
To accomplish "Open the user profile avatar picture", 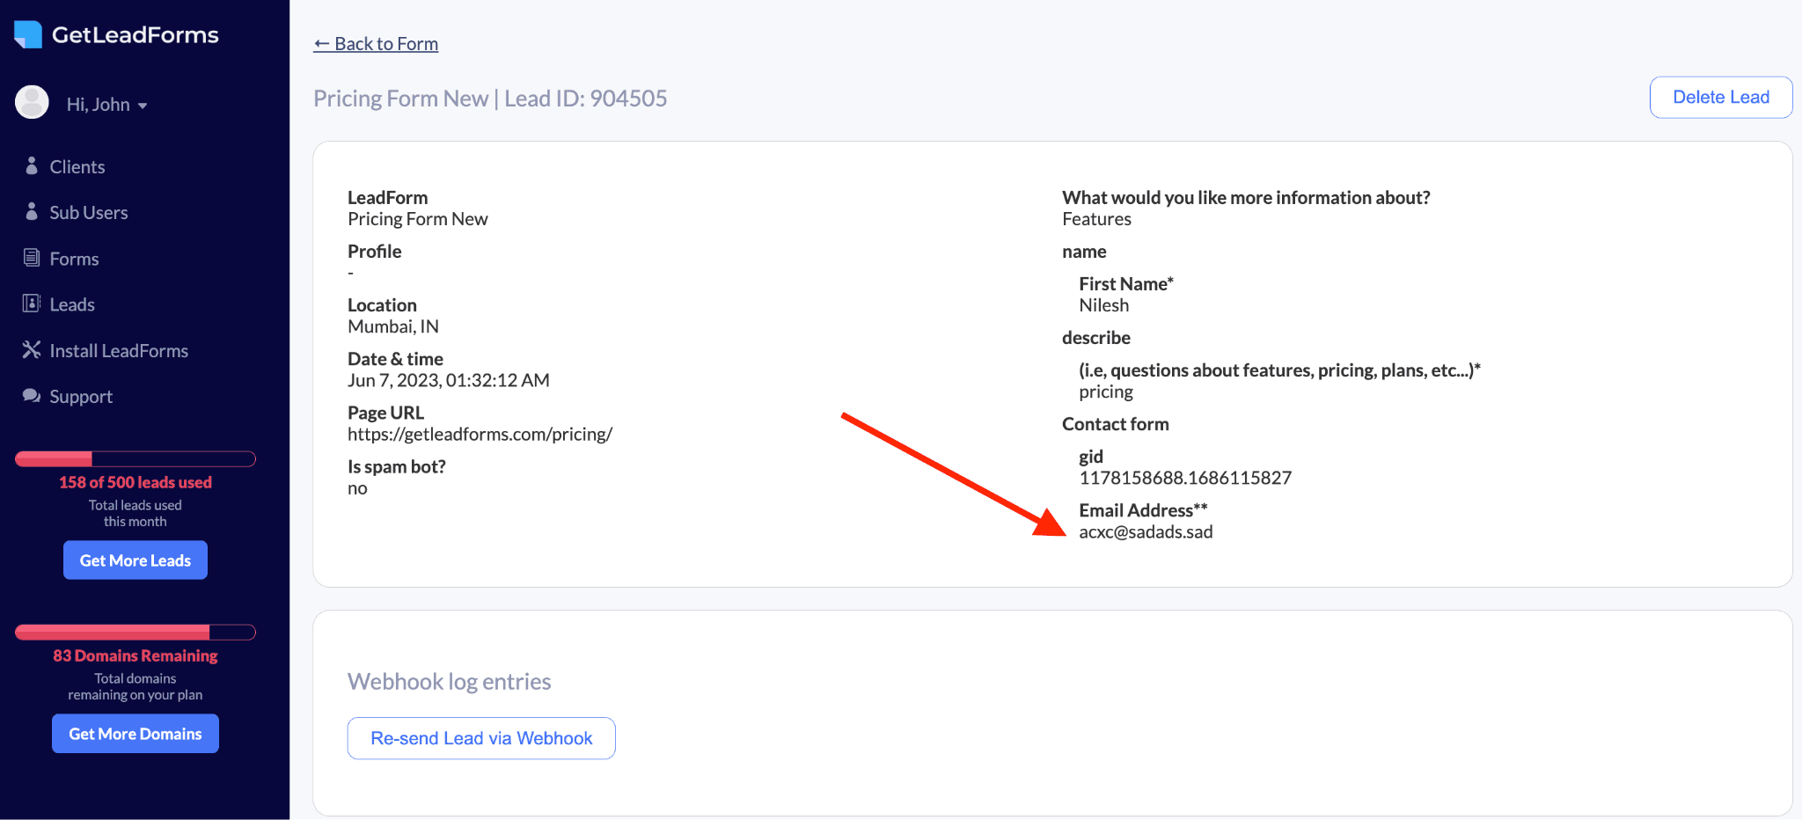I will 32,102.
